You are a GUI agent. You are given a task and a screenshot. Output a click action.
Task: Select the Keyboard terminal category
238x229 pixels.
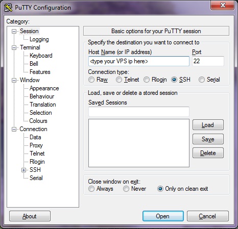[x=41, y=56]
